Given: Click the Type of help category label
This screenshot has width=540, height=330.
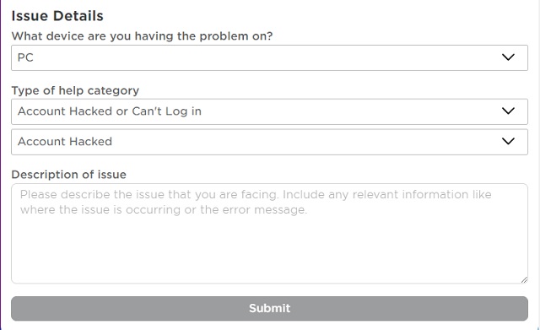Looking at the screenshot, I should [x=75, y=90].
